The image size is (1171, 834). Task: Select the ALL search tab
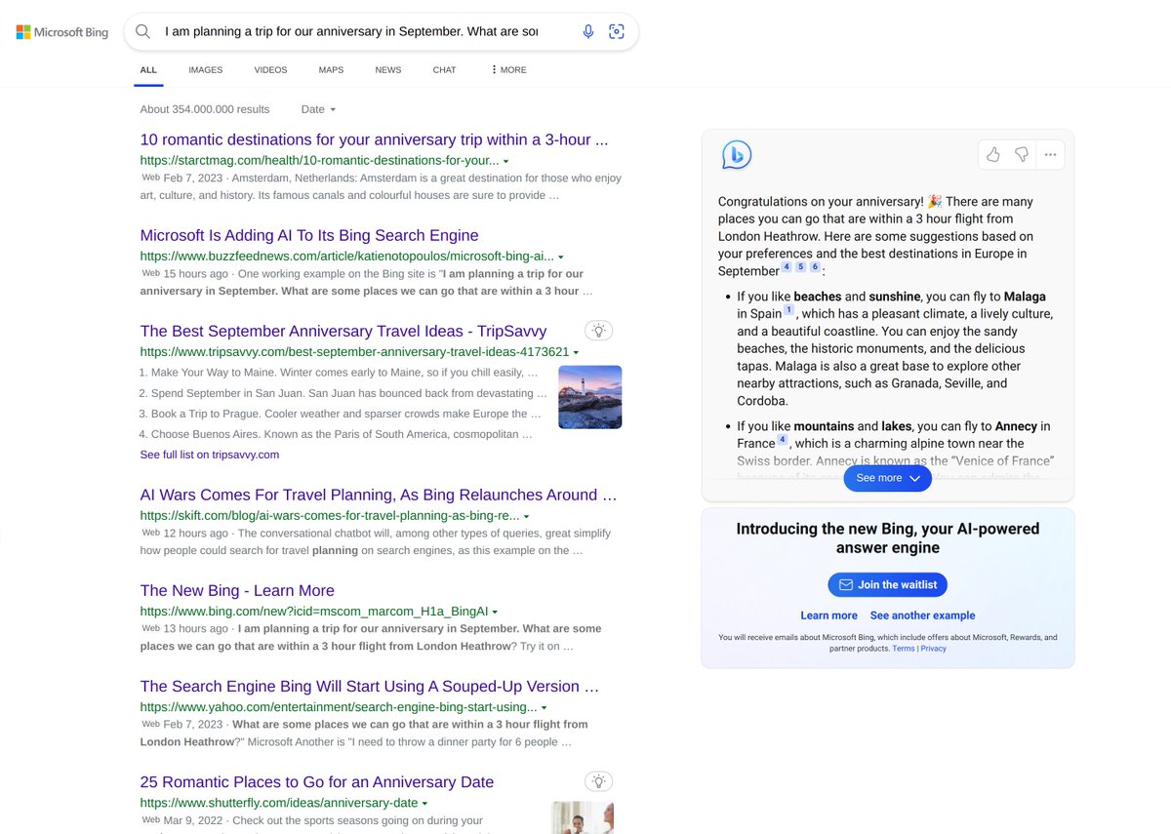pyautogui.click(x=148, y=70)
